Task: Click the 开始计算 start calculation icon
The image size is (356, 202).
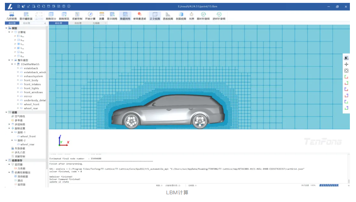Action: [90, 15]
